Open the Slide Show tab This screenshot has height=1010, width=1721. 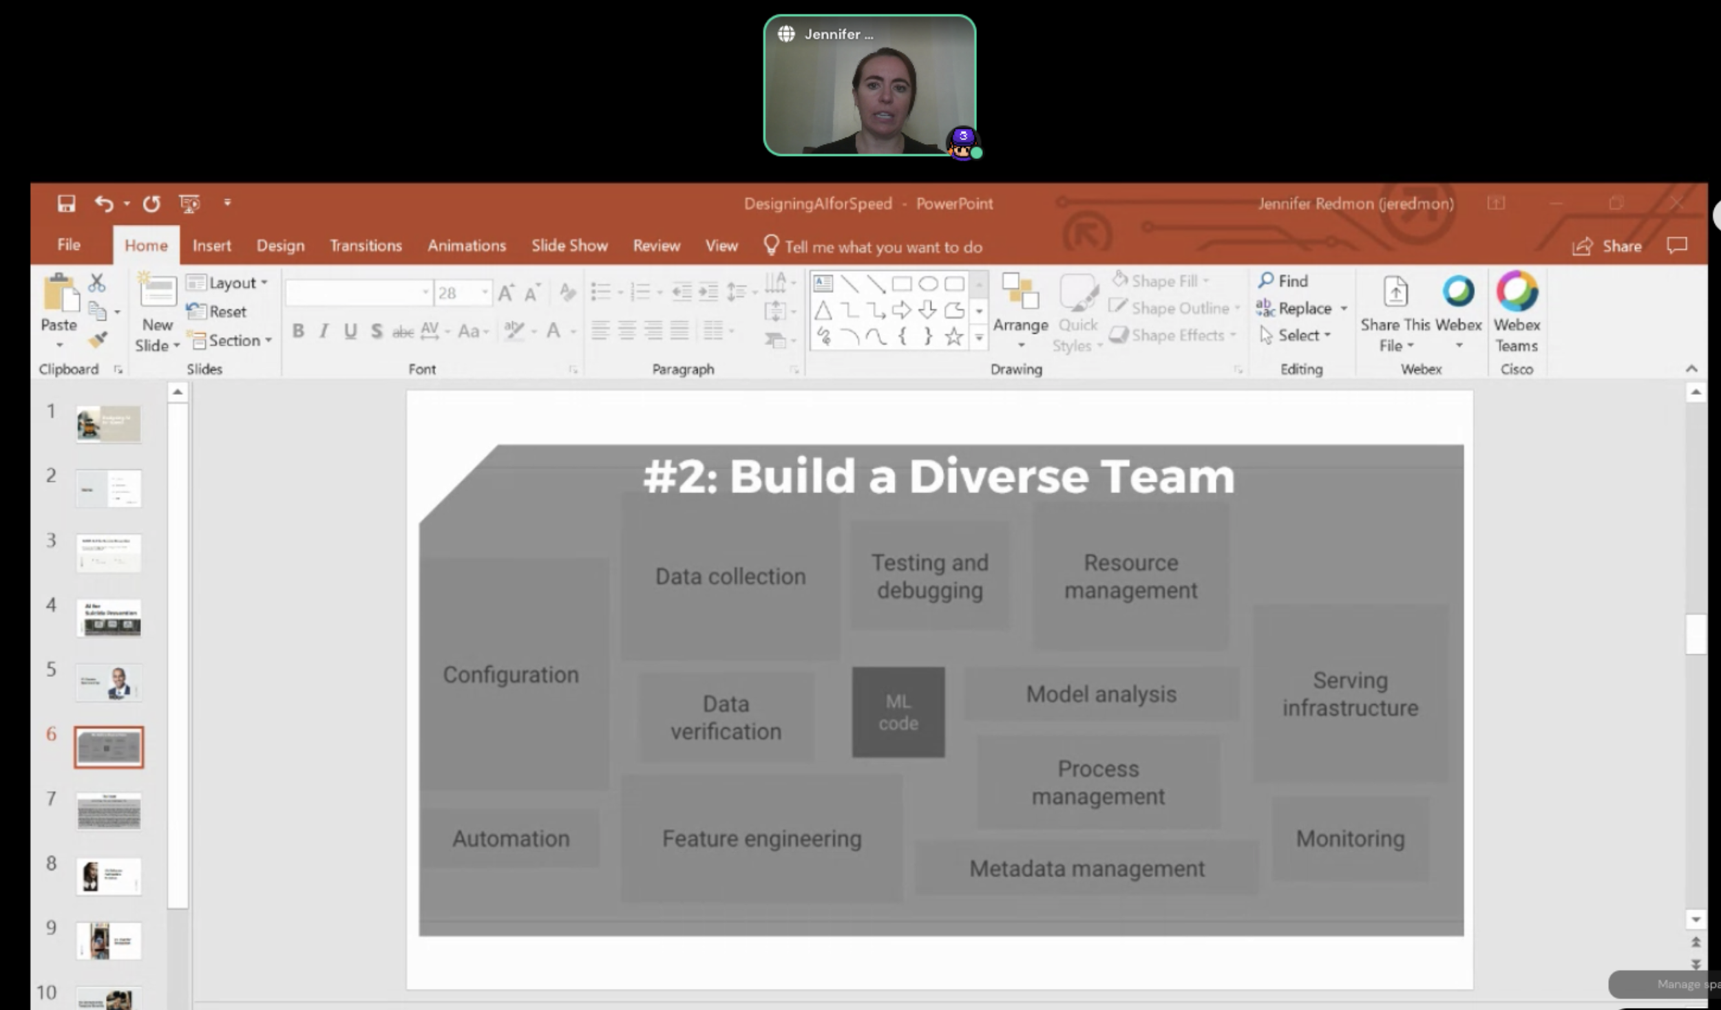[x=569, y=246]
